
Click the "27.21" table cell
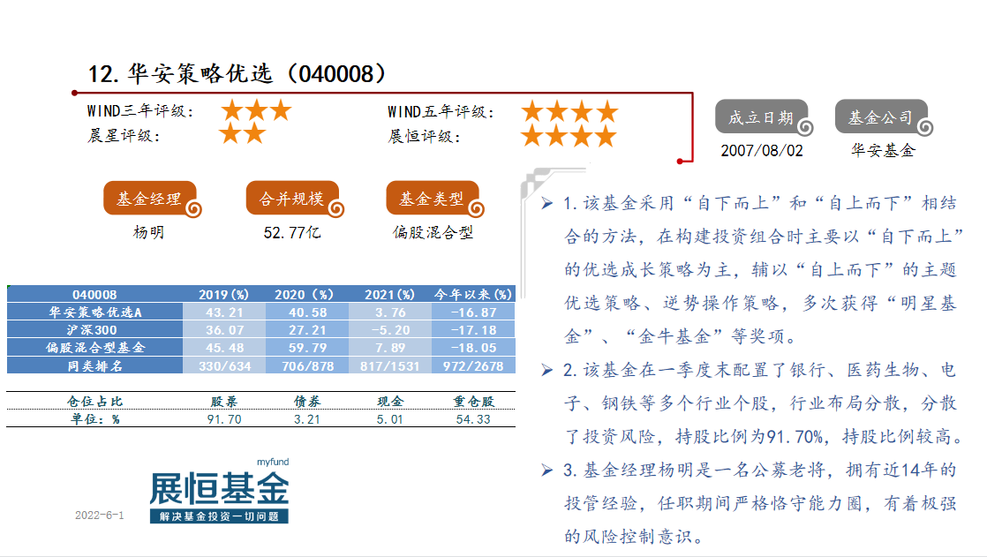(x=307, y=330)
